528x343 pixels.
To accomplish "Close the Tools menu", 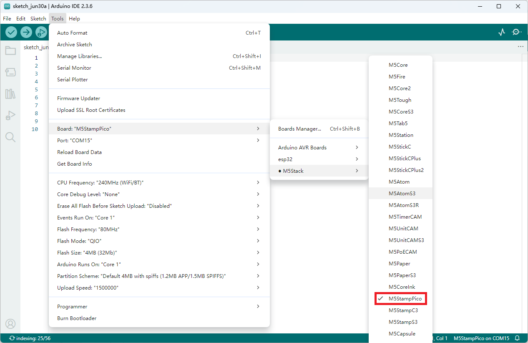I will [x=58, y=18].
